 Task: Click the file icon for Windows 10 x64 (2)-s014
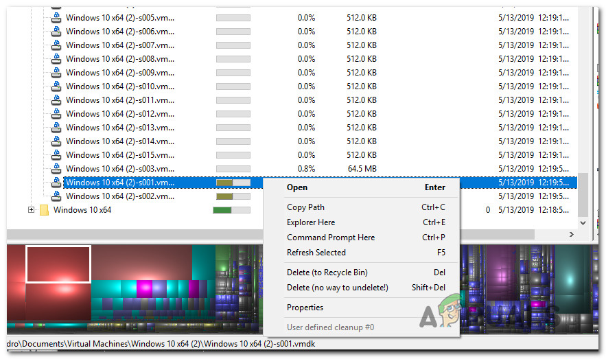(x=56, y=141)
